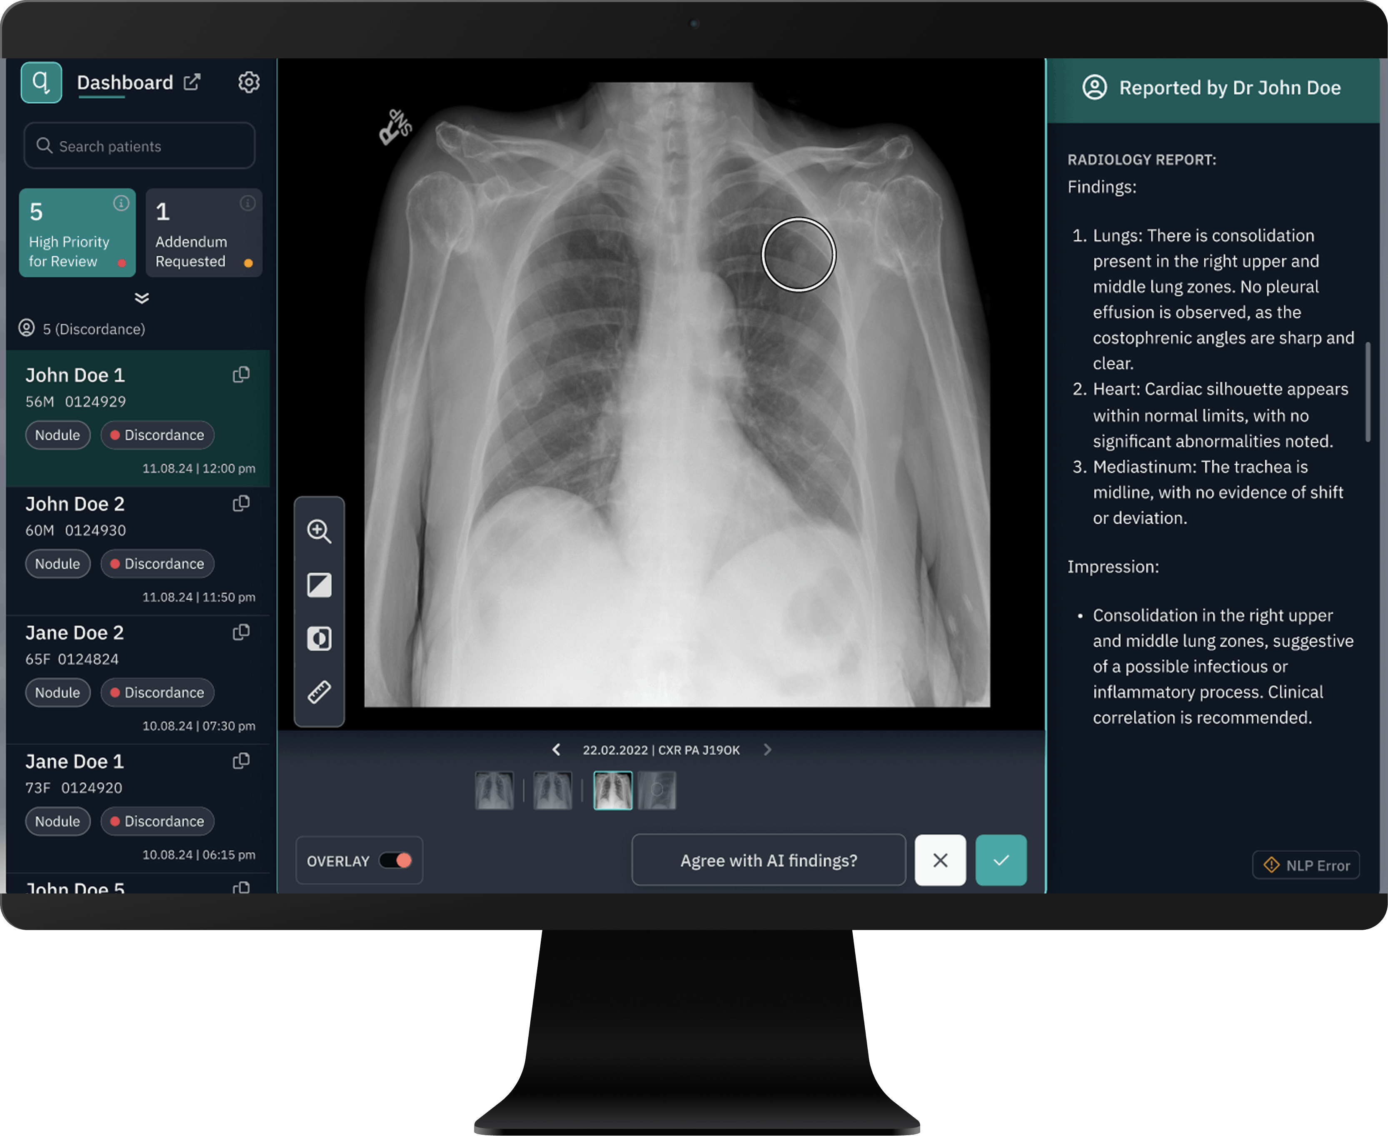Open Dashboard in external window icon

coord(192,82)
